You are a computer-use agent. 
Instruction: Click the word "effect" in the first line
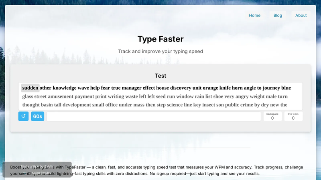[149, 88]
